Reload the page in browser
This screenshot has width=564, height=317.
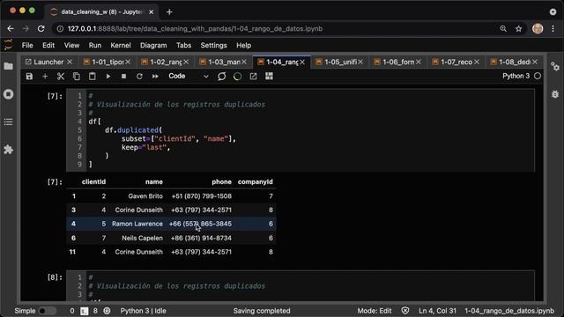coord(41,29)
